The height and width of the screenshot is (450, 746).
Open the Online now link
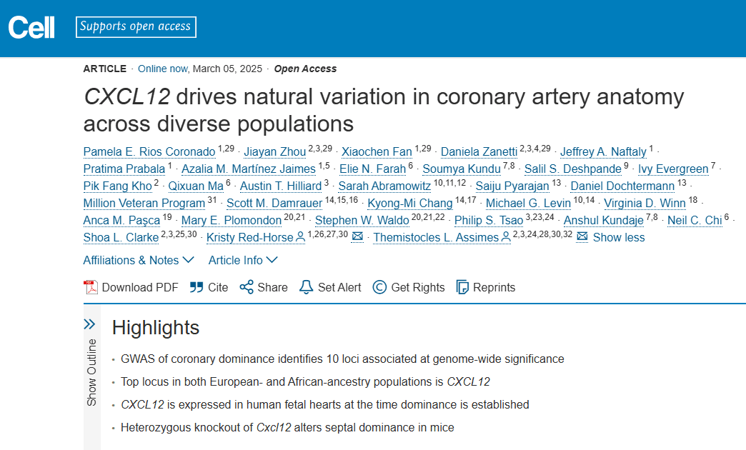coord(163,69)
